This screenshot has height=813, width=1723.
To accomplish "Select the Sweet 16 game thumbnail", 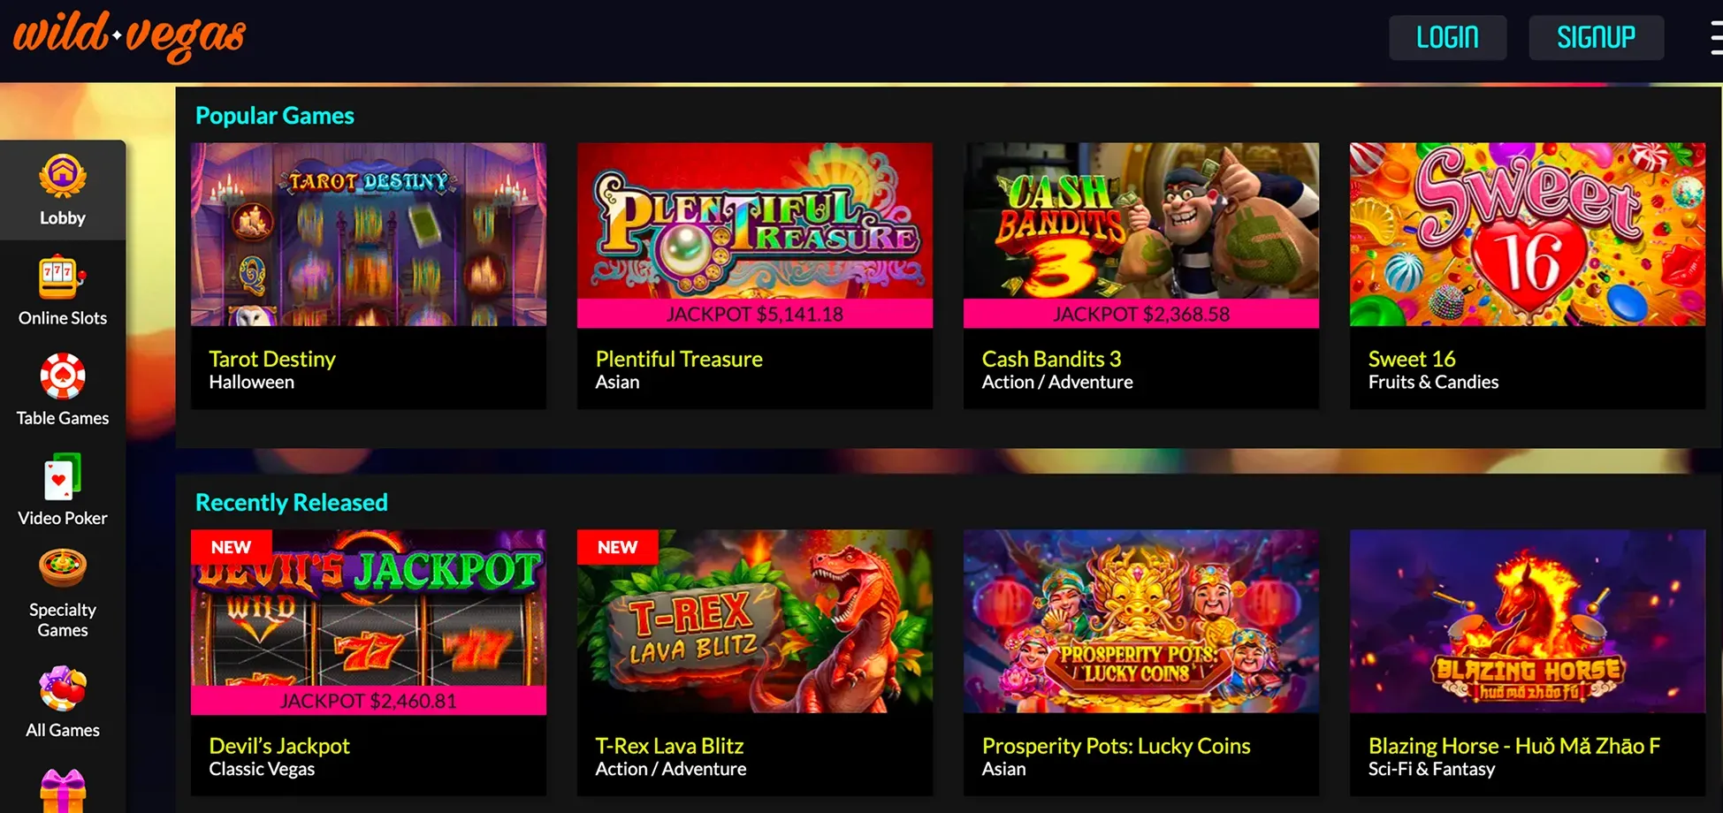I will (1527, 234).
